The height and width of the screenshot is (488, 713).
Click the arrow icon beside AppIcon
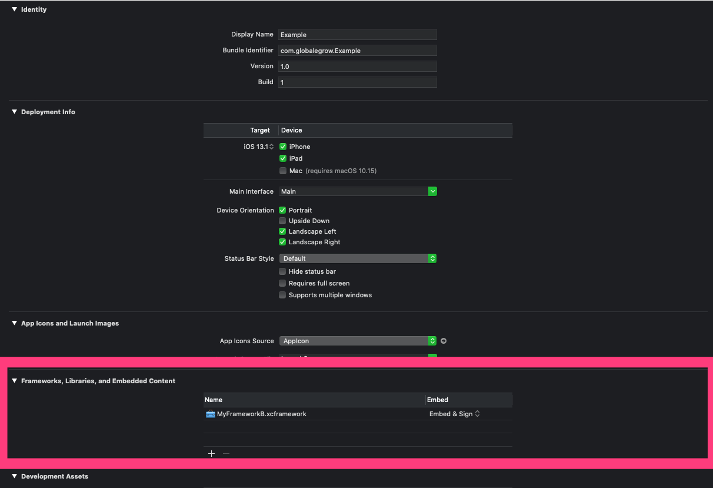[444, 341]
